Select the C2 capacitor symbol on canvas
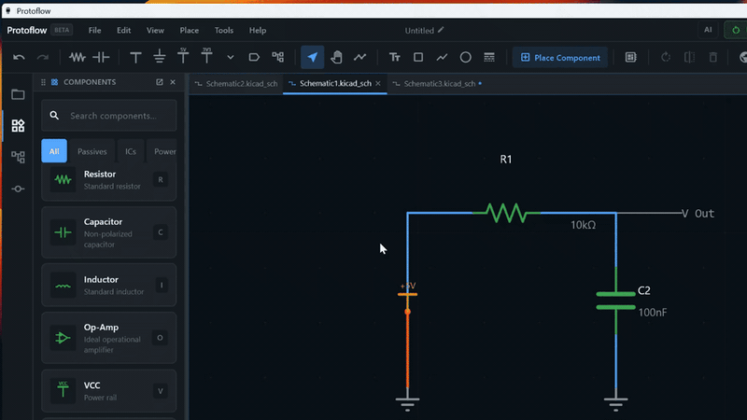 [616, 301]
